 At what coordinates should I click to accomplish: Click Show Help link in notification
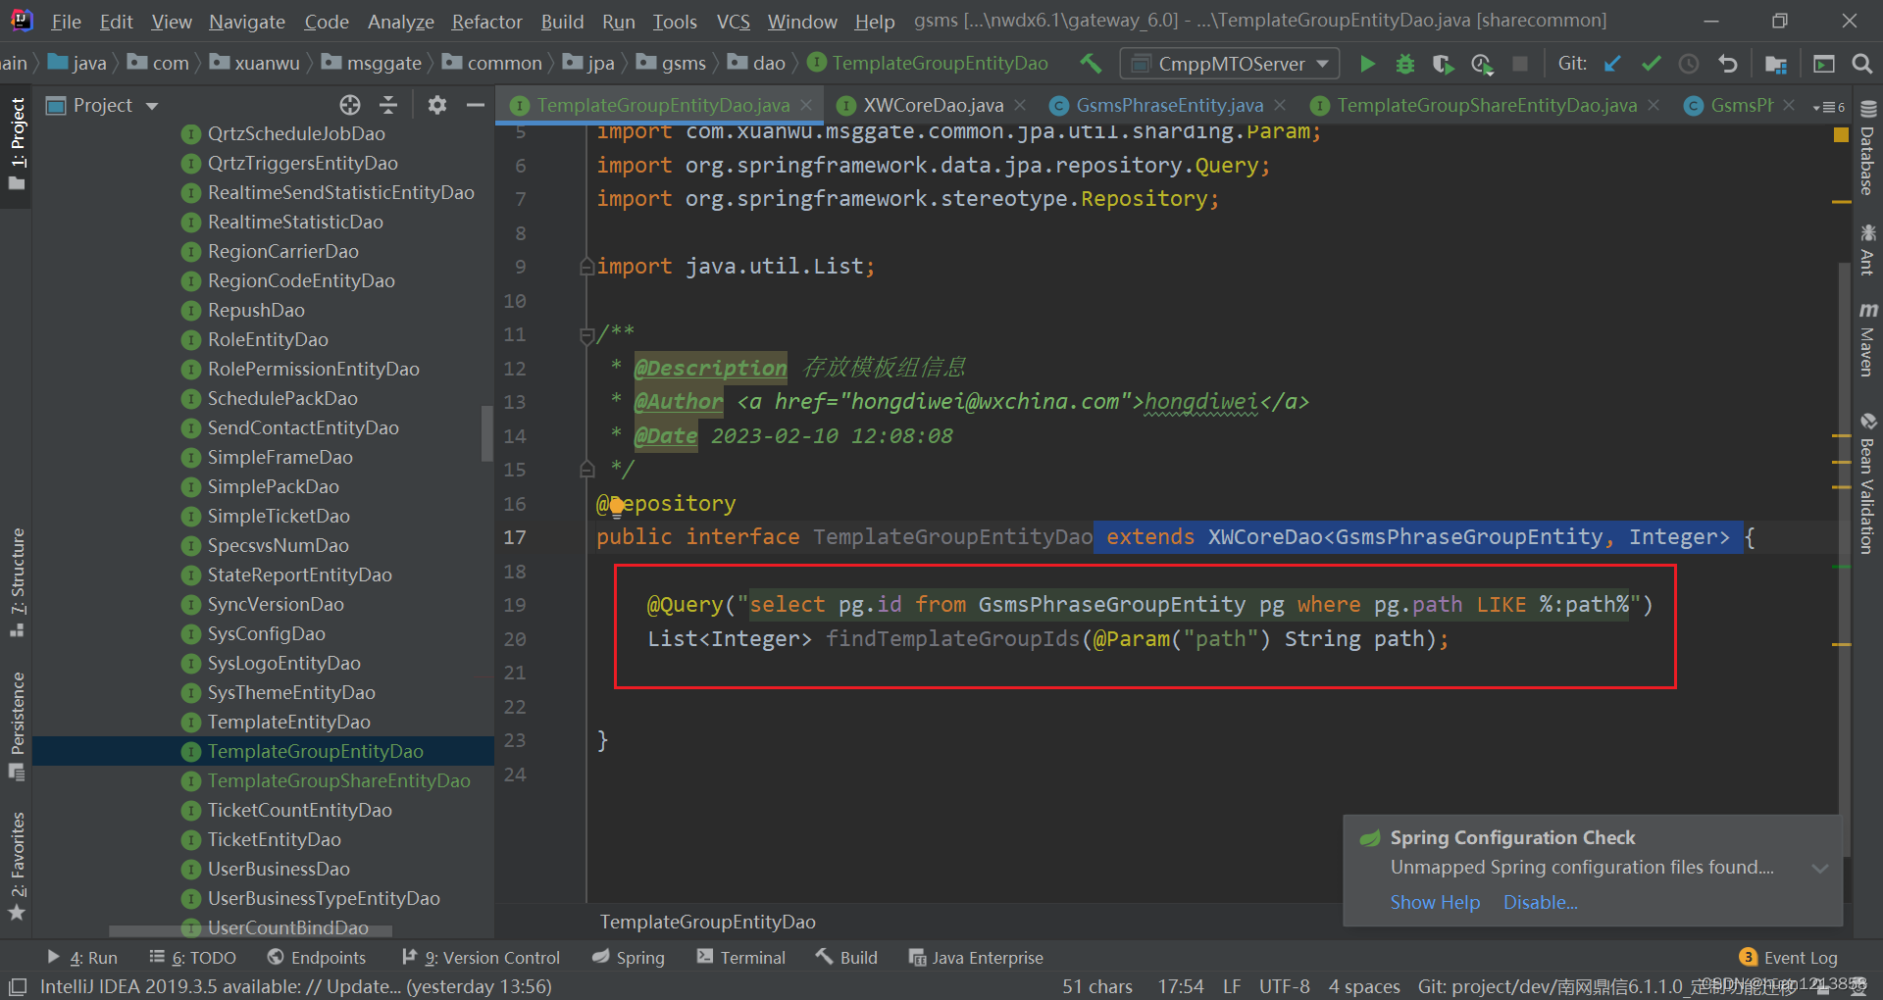click(x=1435, y=902)
